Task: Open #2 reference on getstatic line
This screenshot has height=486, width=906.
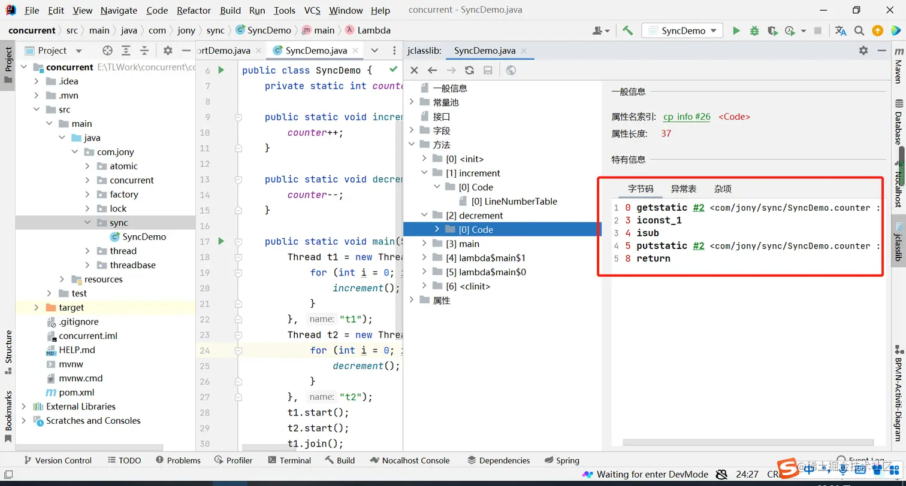Action: (x=698, y=208)
